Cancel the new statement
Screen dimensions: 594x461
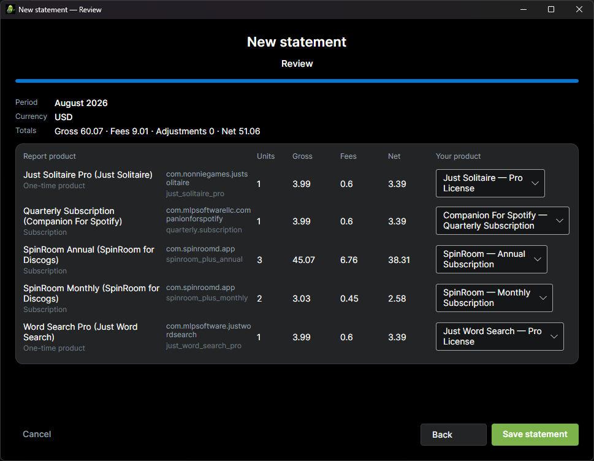(37, 434)
